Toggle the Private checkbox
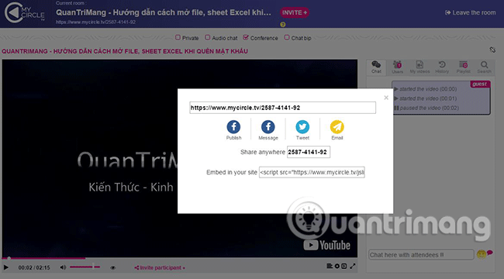The width and height of the screenshot is (504, 279). coord(178,38)
